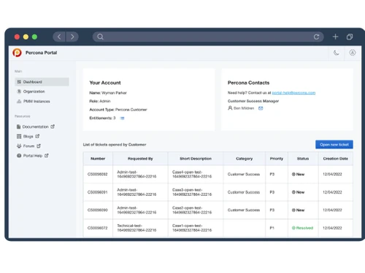Click the Status column header
This screenshot has width=365, height=273.
tap(303, 159)
